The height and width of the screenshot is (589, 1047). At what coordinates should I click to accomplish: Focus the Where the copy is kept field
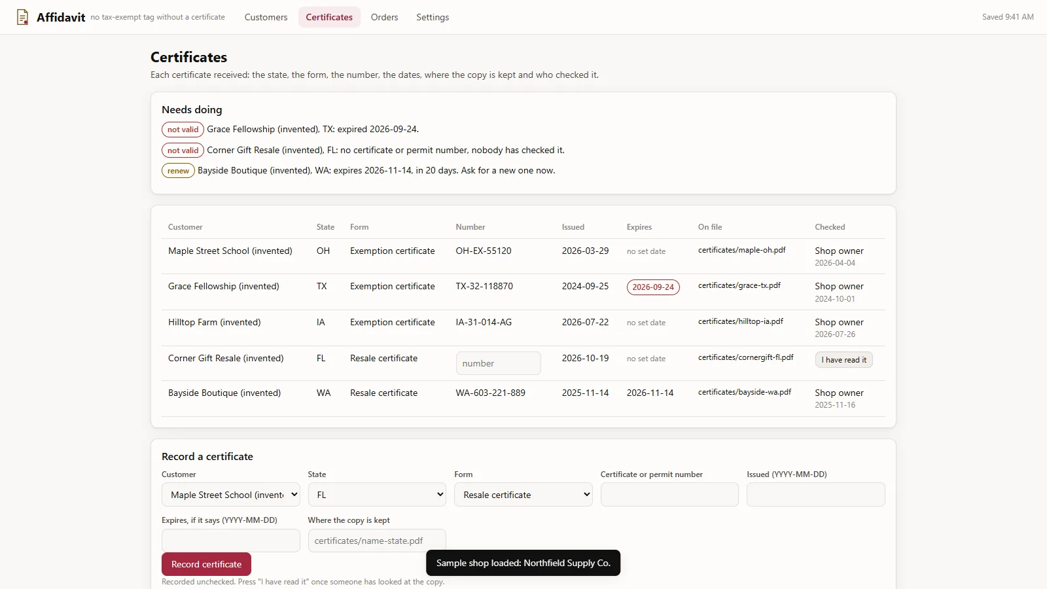tap(377, 541)
